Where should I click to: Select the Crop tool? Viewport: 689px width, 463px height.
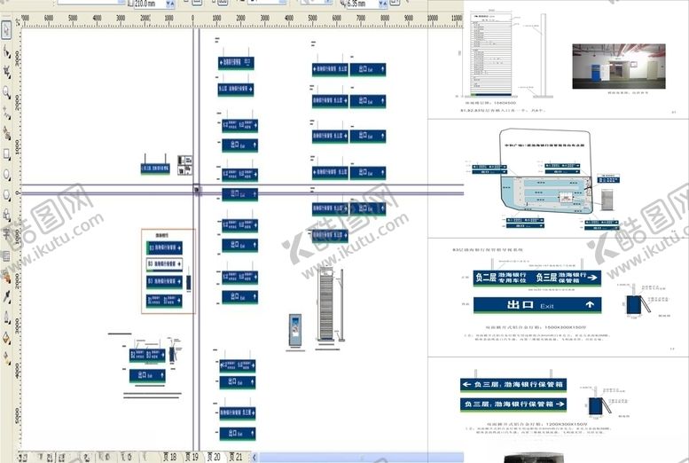coord(6,72)
